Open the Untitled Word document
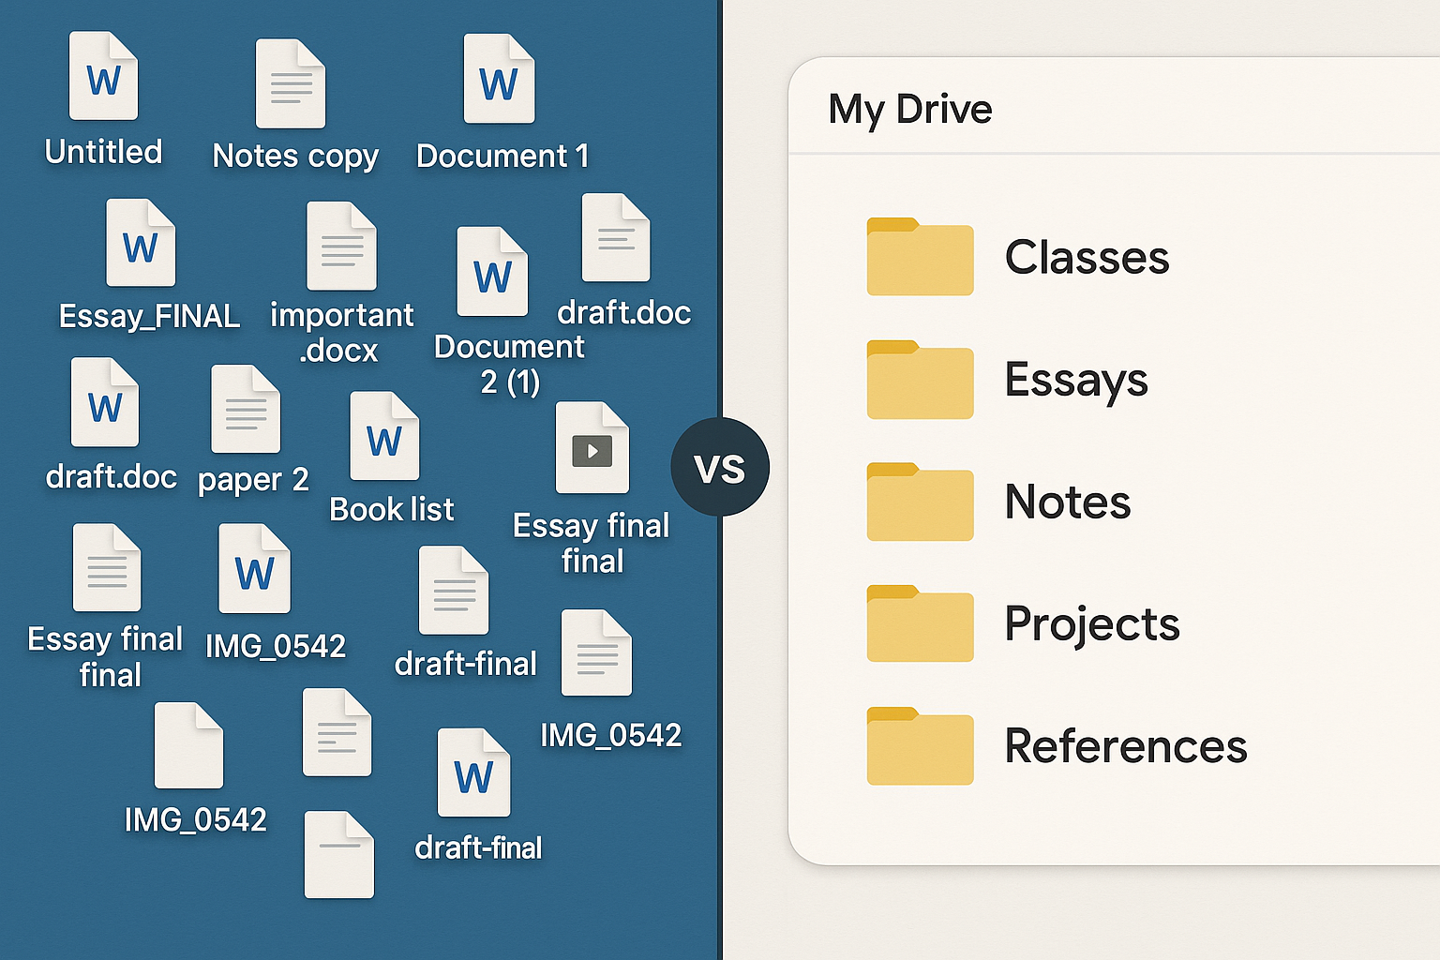Screen dimensions: 1440x960 (x=103, y=77)
